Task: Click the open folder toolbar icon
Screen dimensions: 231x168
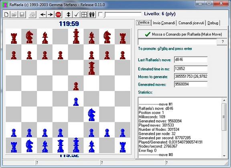Action: (x=14, y=14)
